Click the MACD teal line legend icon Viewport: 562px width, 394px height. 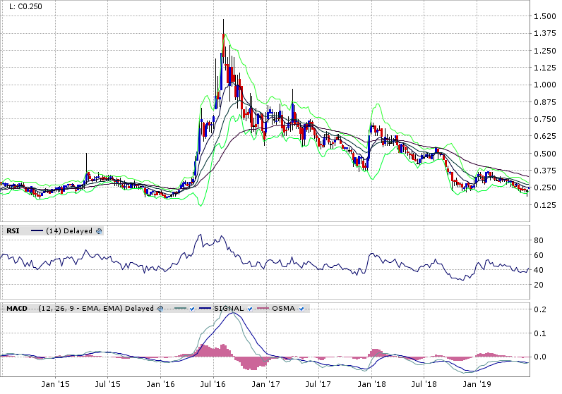[x=181, y=309]
